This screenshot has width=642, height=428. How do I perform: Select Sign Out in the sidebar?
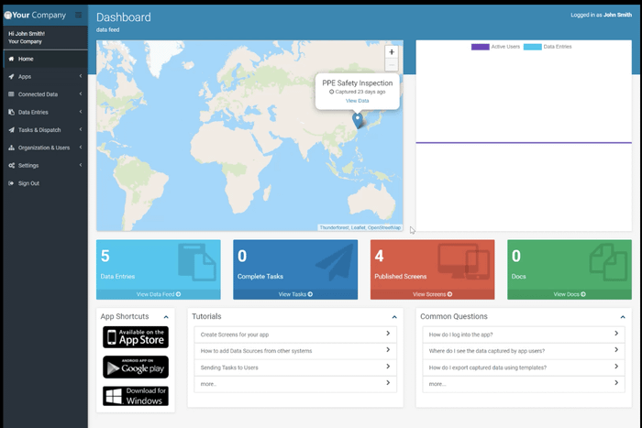coord(46,183)
